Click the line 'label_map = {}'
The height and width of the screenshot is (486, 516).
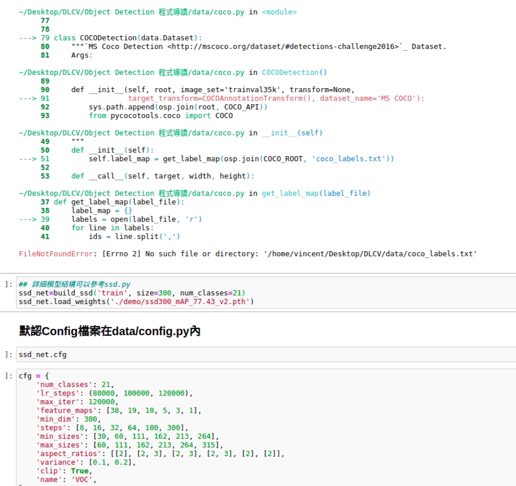pos(102,211)
